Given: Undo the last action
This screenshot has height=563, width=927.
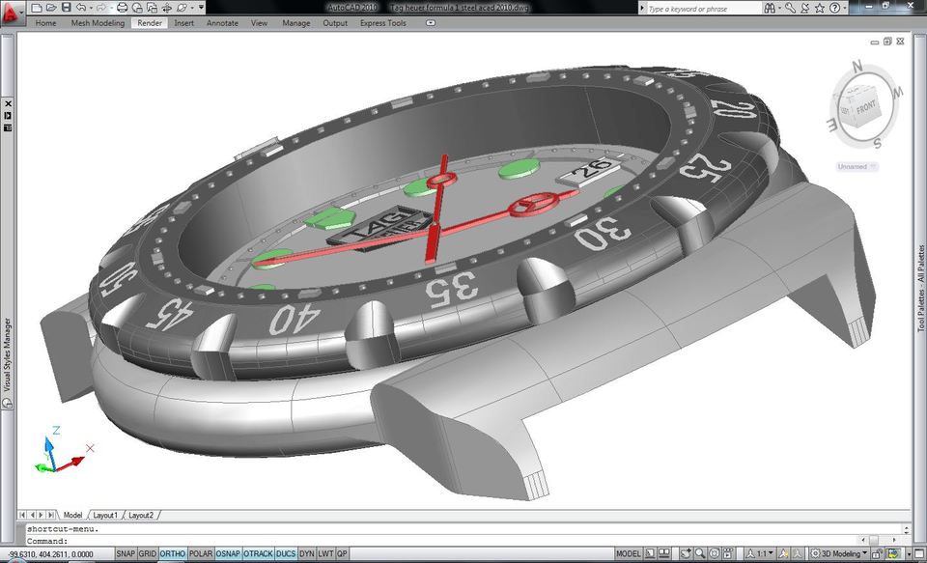Looking at the screenshot, I should click(x=81, y=8).
